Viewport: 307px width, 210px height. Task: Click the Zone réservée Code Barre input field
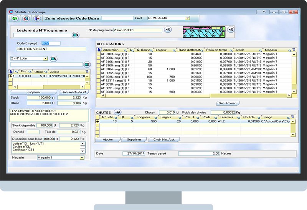[x=117, y=18]
